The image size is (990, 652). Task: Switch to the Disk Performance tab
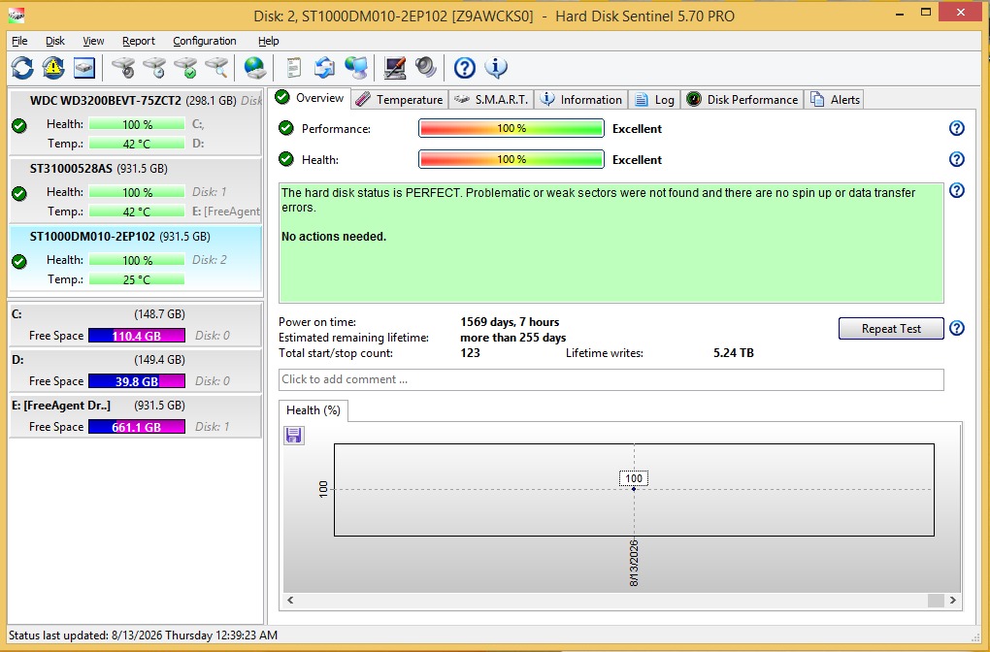pyautogui.click(x=742, y=99)
